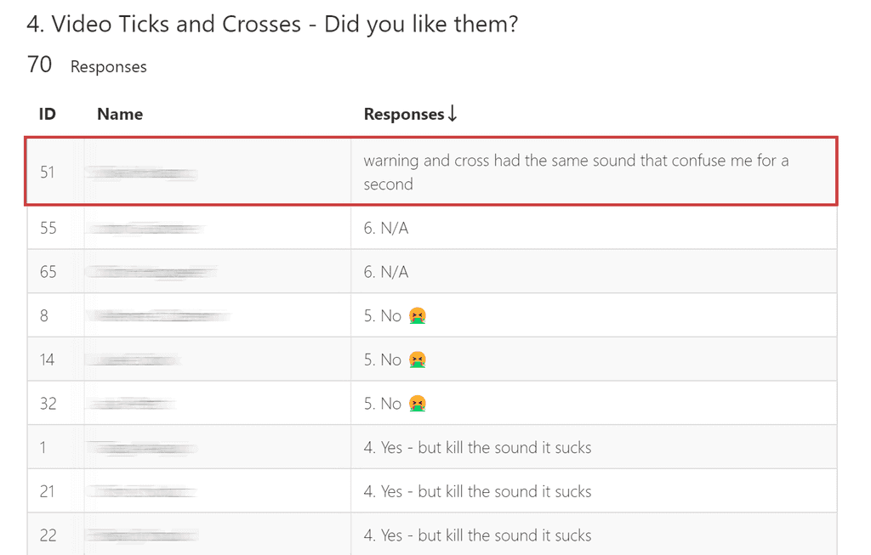871x555 pixels.
Task: Click the sort arrow next to Responses header
Action: click(453, 114)
